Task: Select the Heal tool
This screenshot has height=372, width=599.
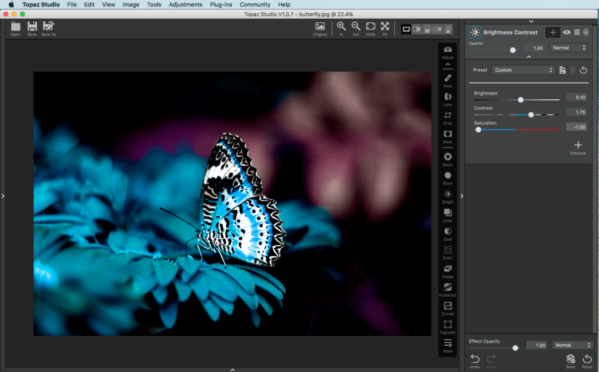Action: point(447,81)
